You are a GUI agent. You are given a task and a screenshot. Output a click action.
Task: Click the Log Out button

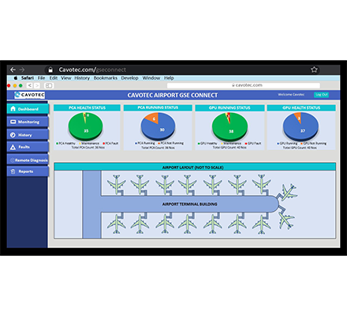click(321, 95)
